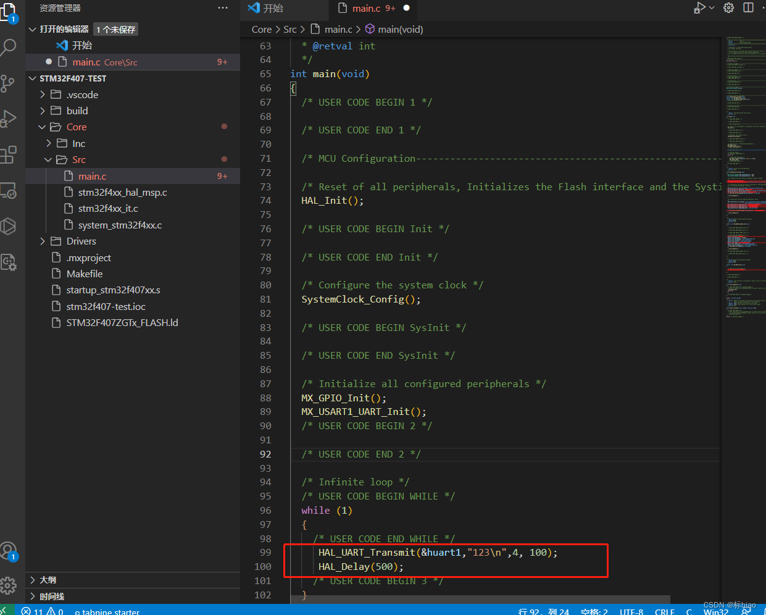The image size is (766, 615).
Task: Open the Run and Debug view
Action: pos(9,119)
